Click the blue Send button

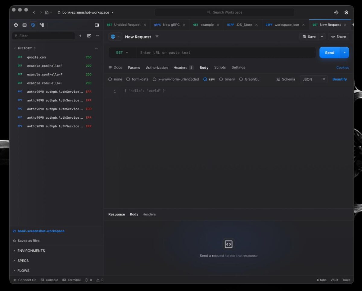pyautogui.click(x=329, y=53)
